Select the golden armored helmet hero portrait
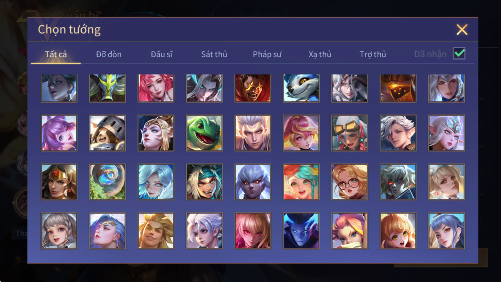This screenshot has height=282, width=501. point(398,88)
